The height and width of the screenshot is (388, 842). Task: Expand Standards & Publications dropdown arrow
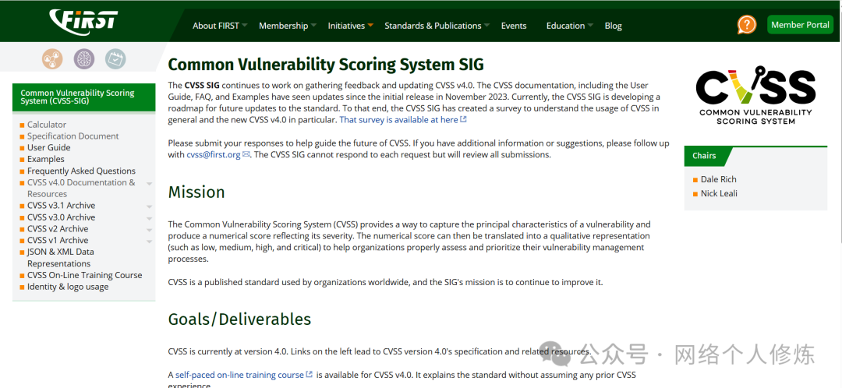[x=486, y=25]
